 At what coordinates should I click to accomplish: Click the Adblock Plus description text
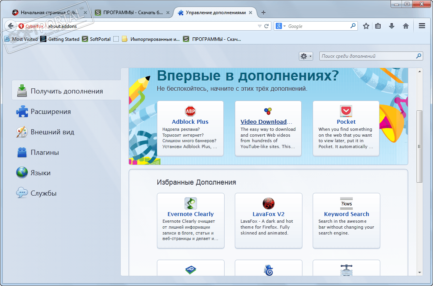190,138
